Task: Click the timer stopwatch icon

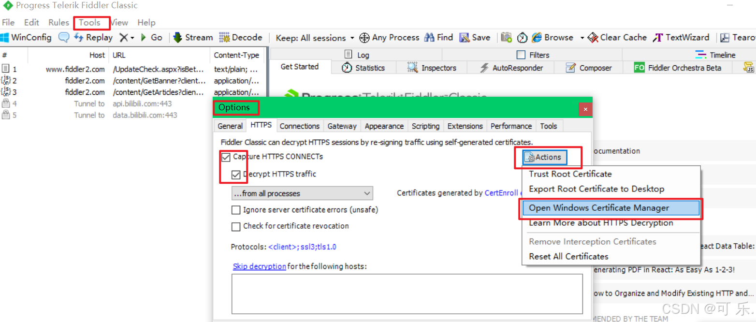Action: coord(522,37)
